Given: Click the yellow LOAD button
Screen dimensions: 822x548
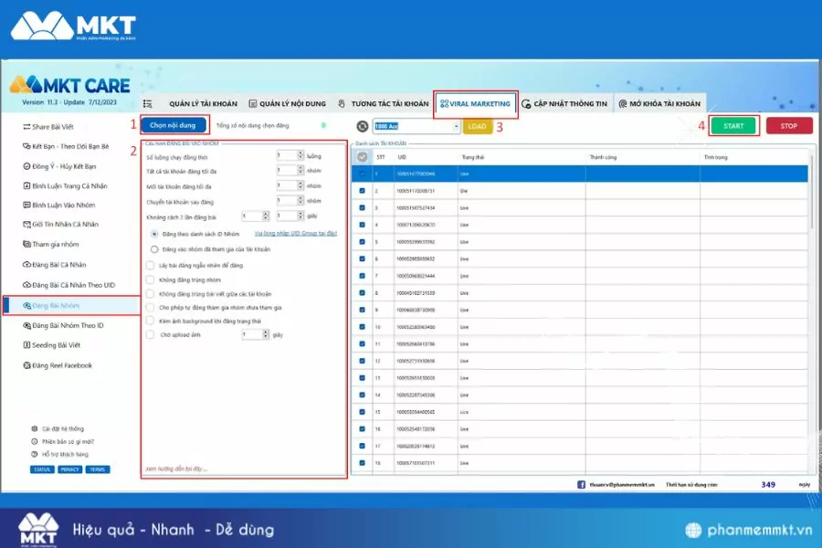Looking at the screenshot, I should (477, 126).
